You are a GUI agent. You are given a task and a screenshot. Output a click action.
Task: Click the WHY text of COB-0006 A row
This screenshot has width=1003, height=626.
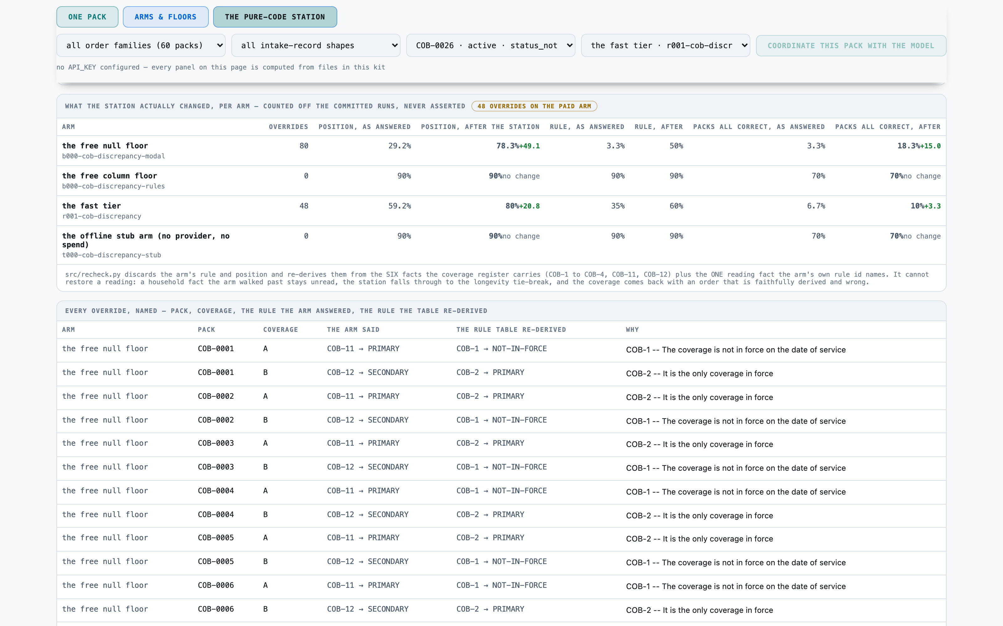point(736,586)
